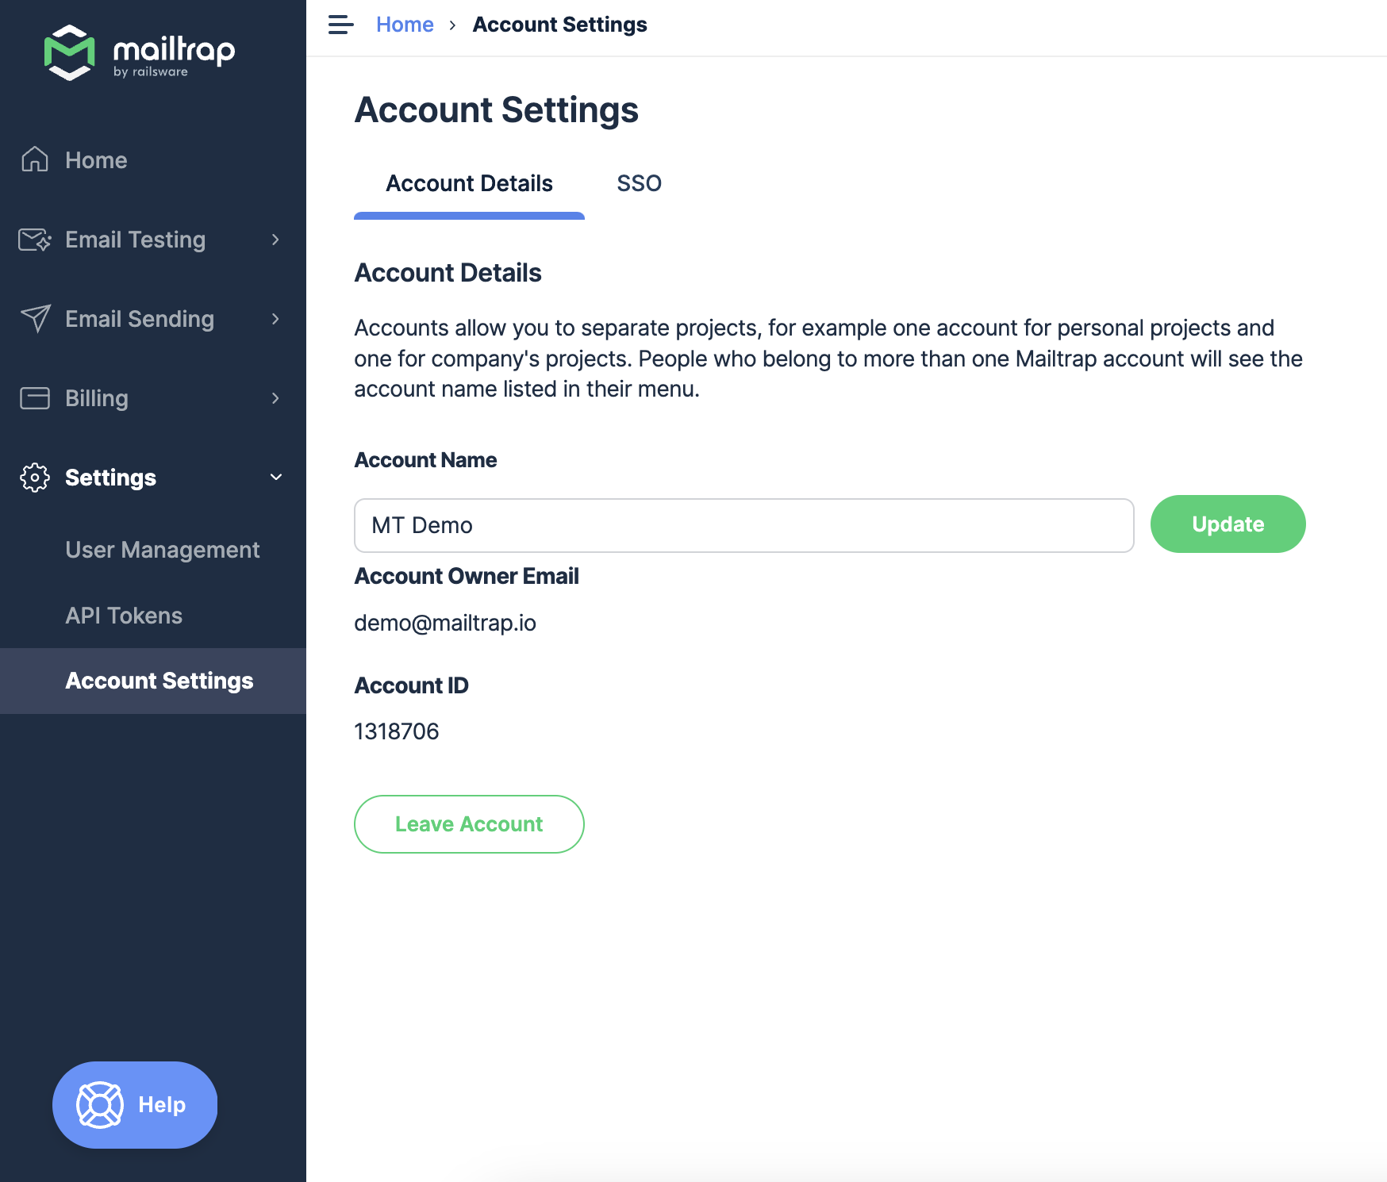The height and width of the screenshot is (1182, 1387).
Task: Select the Home icon in the sidebar
Action: coord(34,160)
